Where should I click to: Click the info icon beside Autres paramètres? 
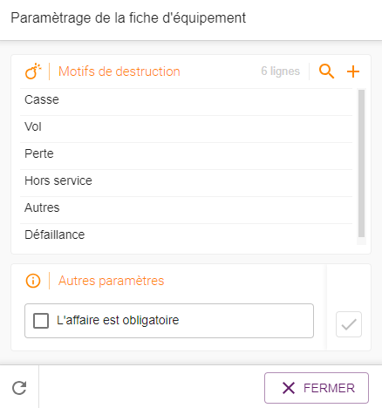coord(33,281)
